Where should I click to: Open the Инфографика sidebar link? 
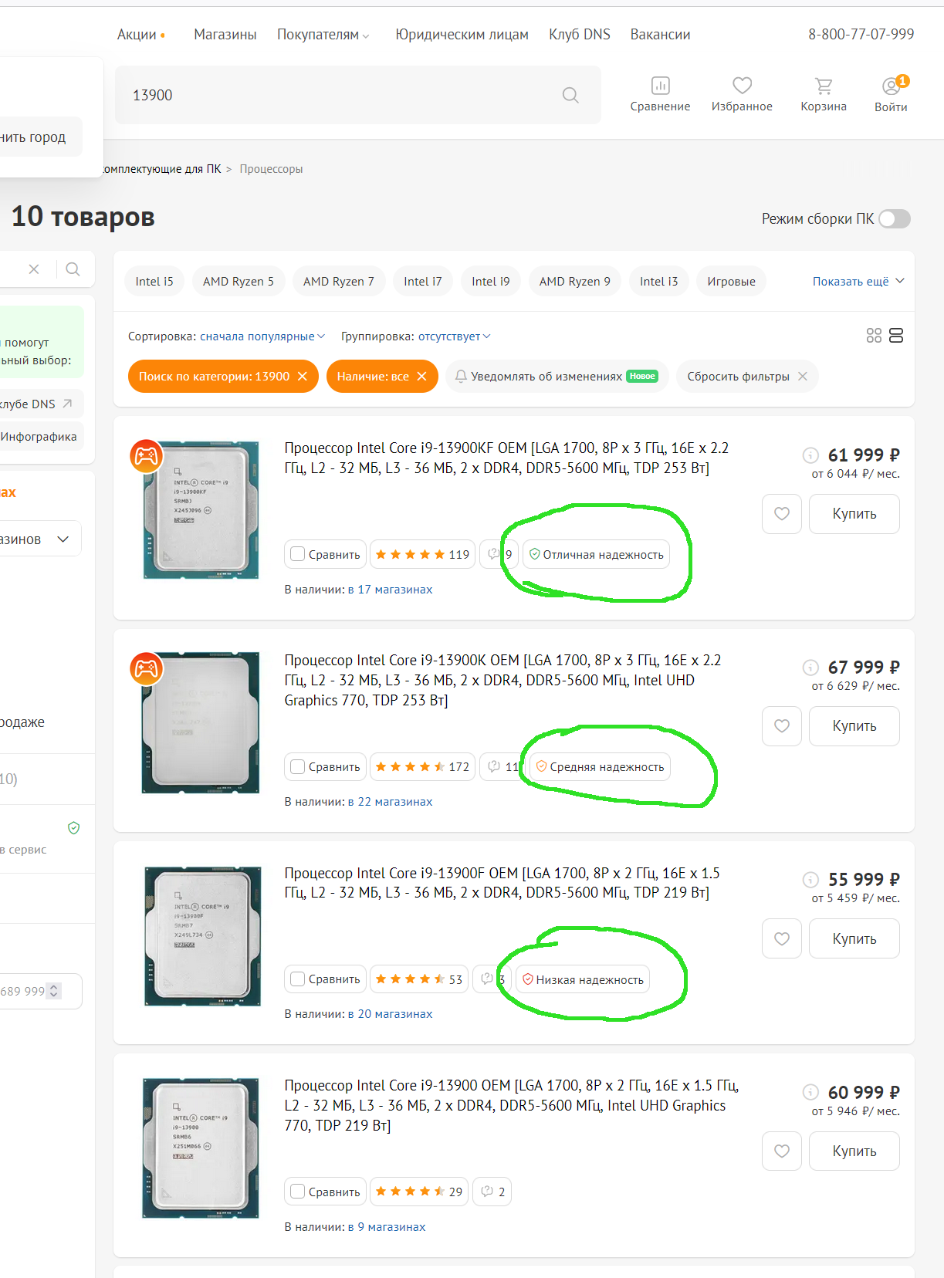[x=39, y=437]
